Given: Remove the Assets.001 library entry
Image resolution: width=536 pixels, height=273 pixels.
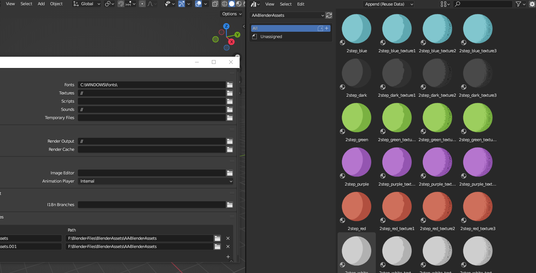Looking at the screenshot, I should coord(228,246).
